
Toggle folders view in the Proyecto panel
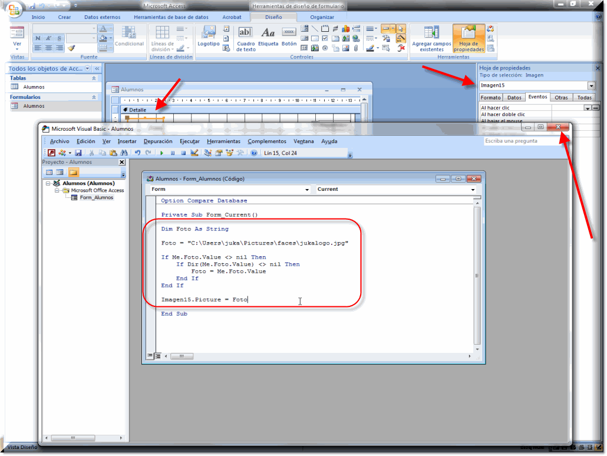point(73,173)
